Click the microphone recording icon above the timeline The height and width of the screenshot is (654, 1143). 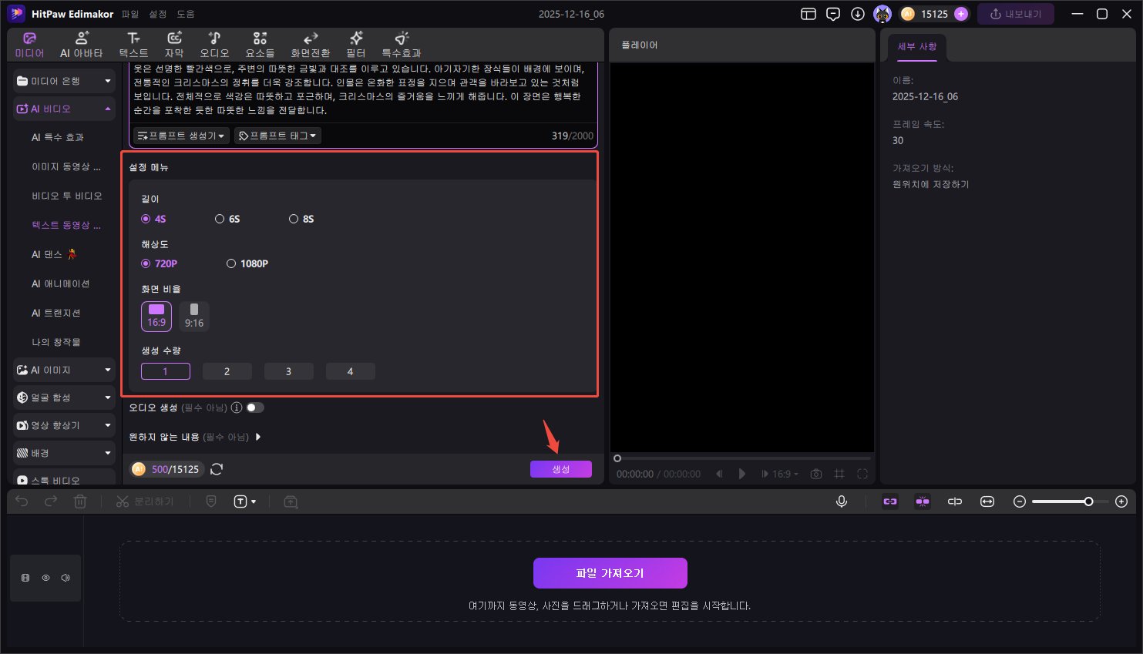click(x=841, y=501)
